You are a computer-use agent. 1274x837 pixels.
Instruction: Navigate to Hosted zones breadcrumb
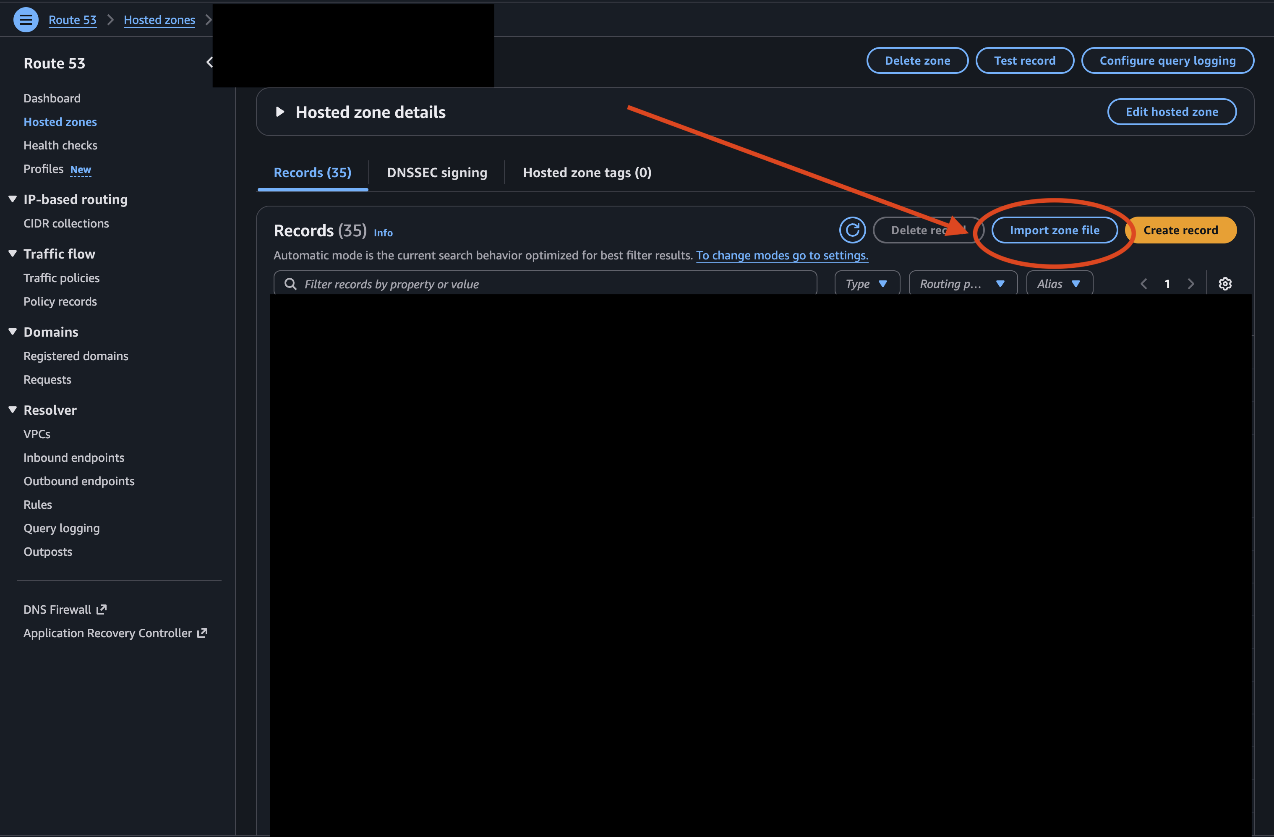click(x=159, y=19)
